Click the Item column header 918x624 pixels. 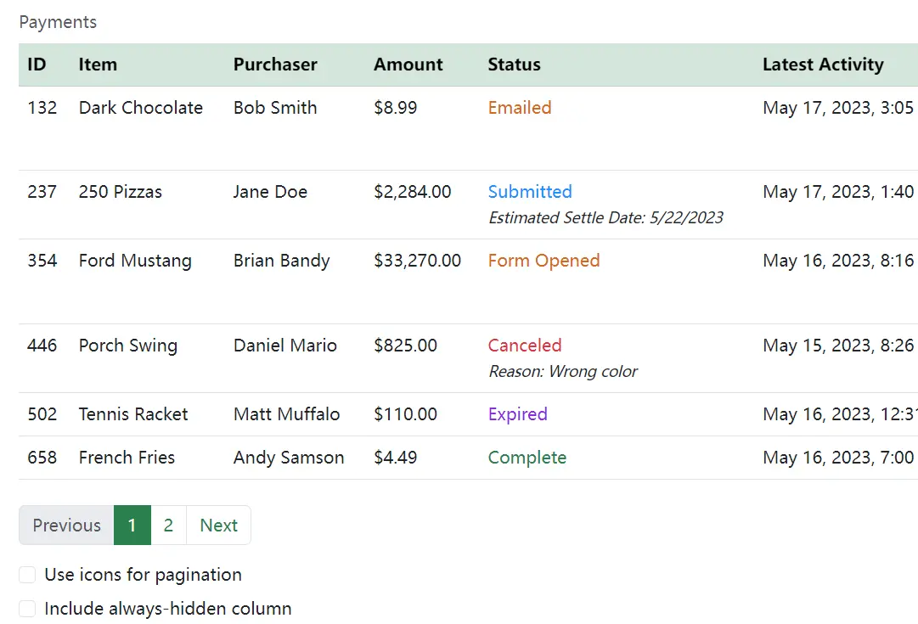pyautogui.click(x=98, y=65)
